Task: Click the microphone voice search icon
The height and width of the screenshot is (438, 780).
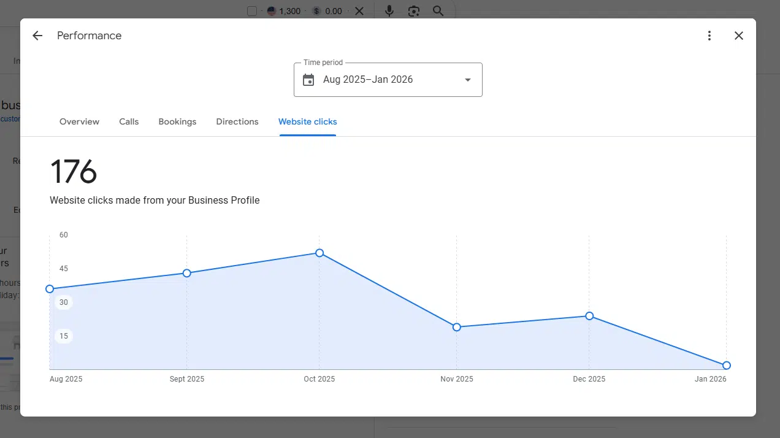Action: [x=389, y=11]
